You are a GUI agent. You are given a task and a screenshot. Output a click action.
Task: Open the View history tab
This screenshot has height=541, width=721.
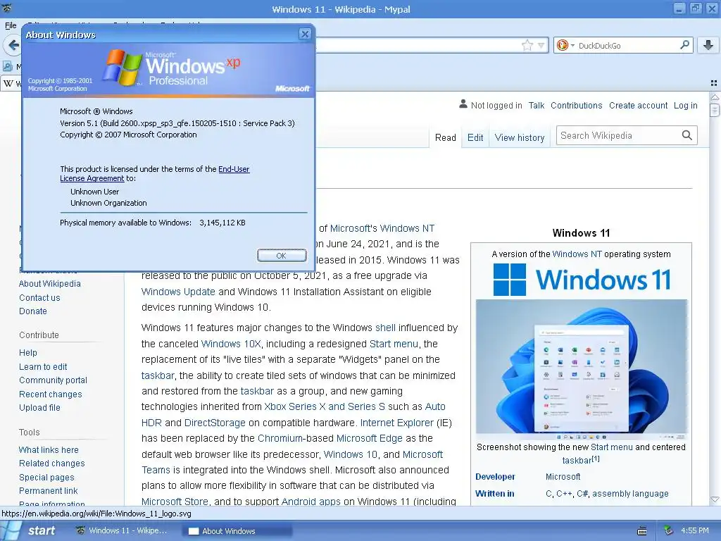click(519, 137)
